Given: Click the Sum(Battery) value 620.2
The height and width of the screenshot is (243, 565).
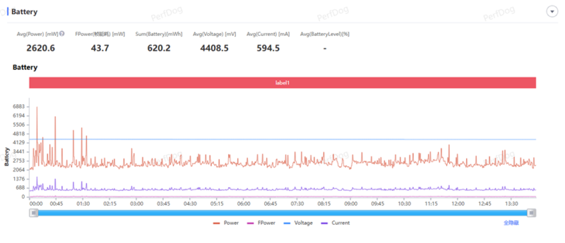Looking at the screenshot, I should 159,48.
